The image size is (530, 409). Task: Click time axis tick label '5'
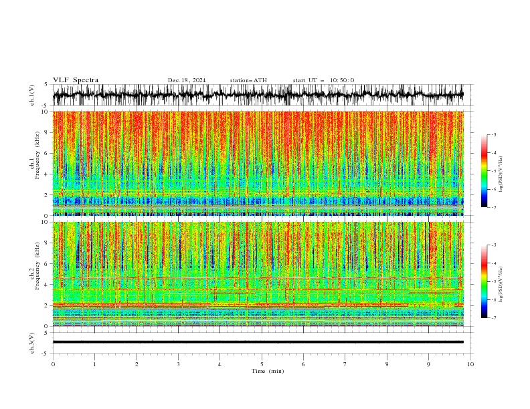coord(262,364)
